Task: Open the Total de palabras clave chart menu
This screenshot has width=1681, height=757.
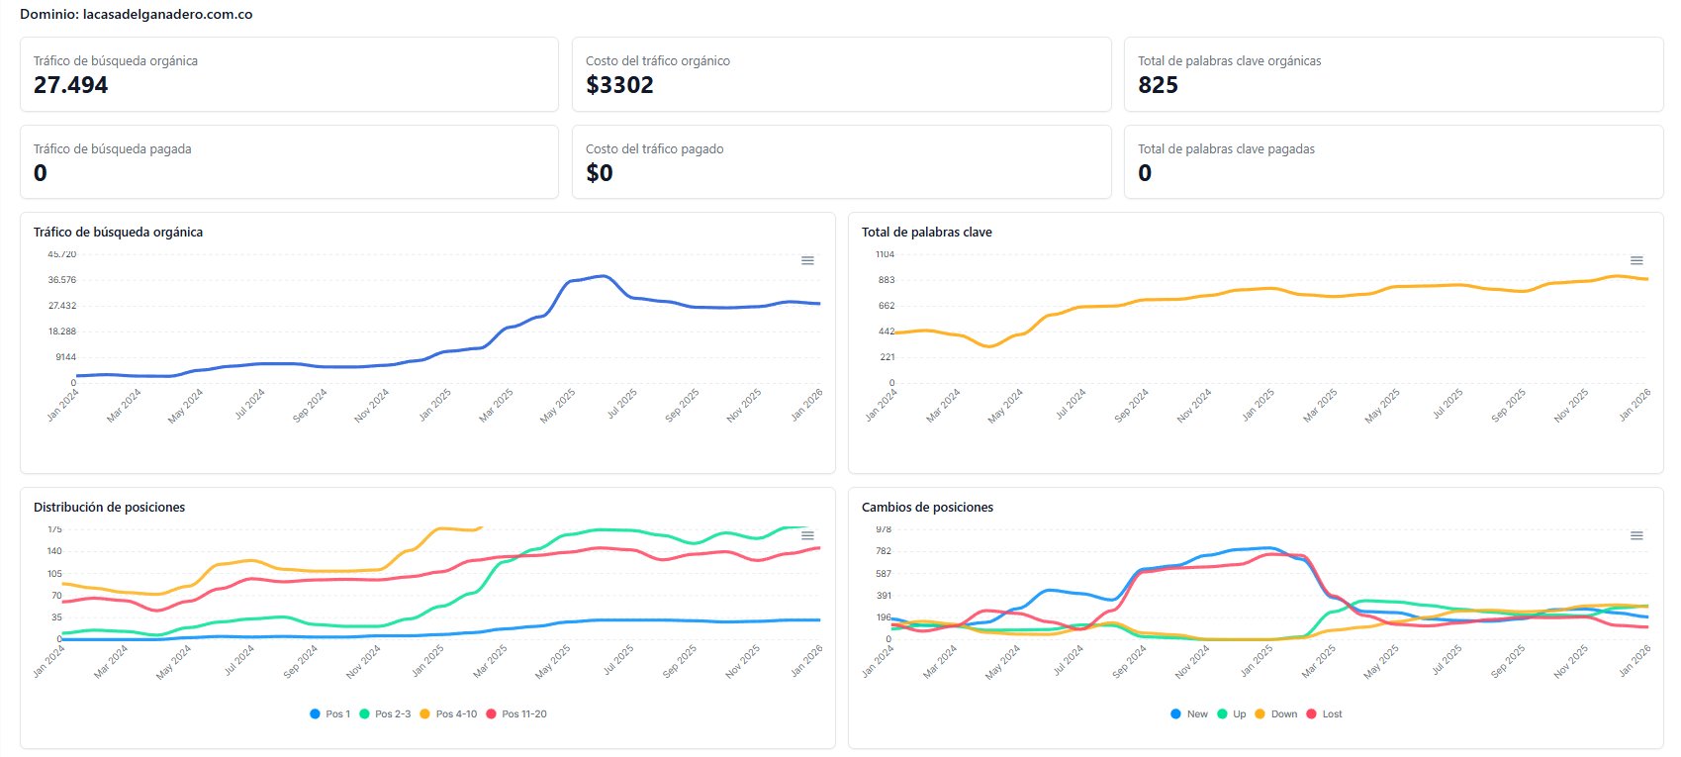Action: 1636,260
